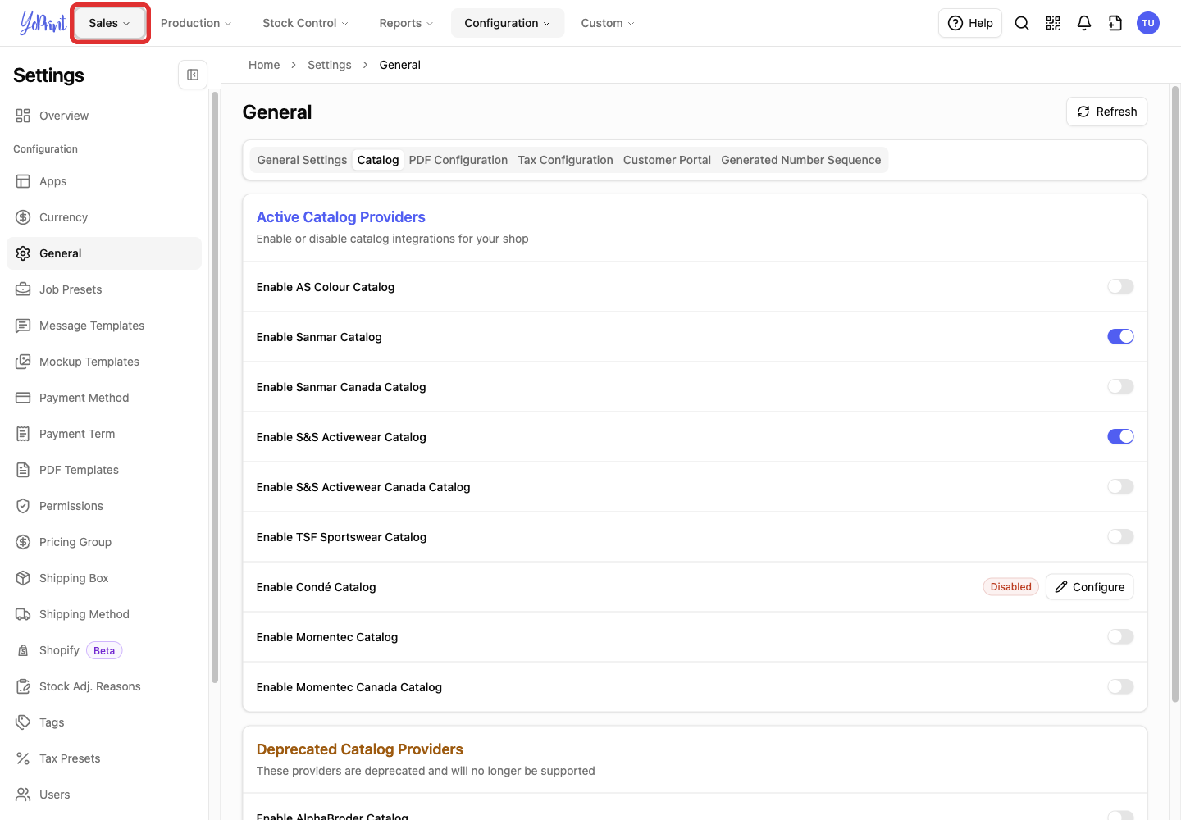This screenshot has width=1181, height=820.
Task: Open Currency settings in sidebar
Action: tap(104, 217)
